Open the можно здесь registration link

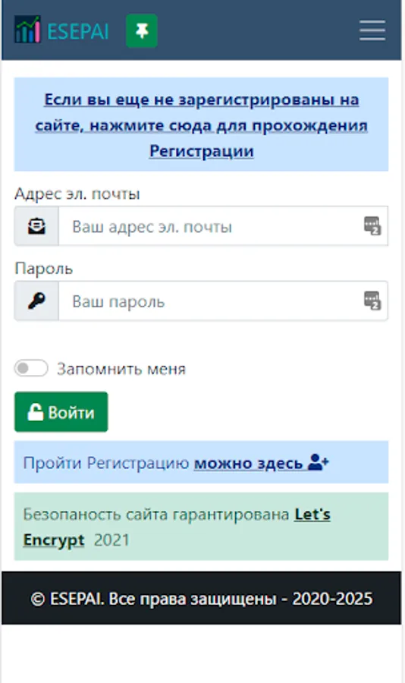coord(248,463)
